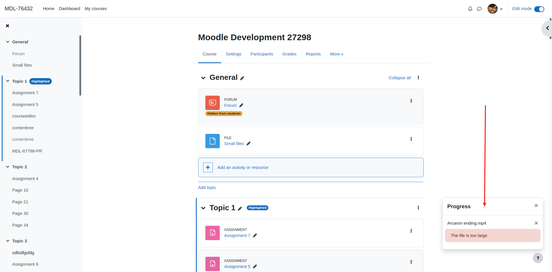This screenshot has width=552, height=272.
Task: Go to Home in top navigation
Action: pos(49,9)
